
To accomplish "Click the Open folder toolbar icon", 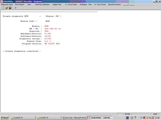I will pyautogui.click(x=6, y=8).
